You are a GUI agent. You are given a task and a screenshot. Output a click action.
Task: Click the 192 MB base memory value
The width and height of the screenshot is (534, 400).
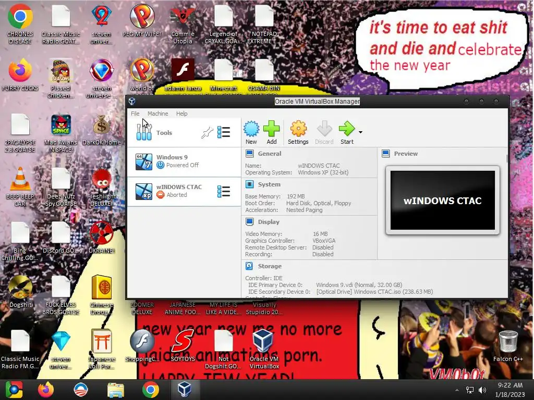click(x=296, y=196)
